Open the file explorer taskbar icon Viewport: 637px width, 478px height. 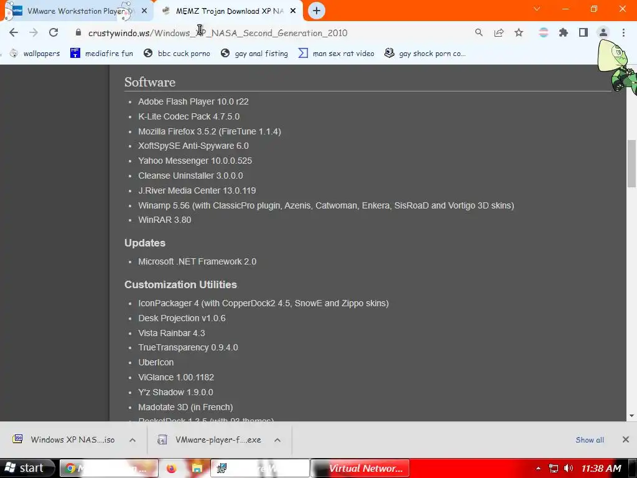pos(197,468)
